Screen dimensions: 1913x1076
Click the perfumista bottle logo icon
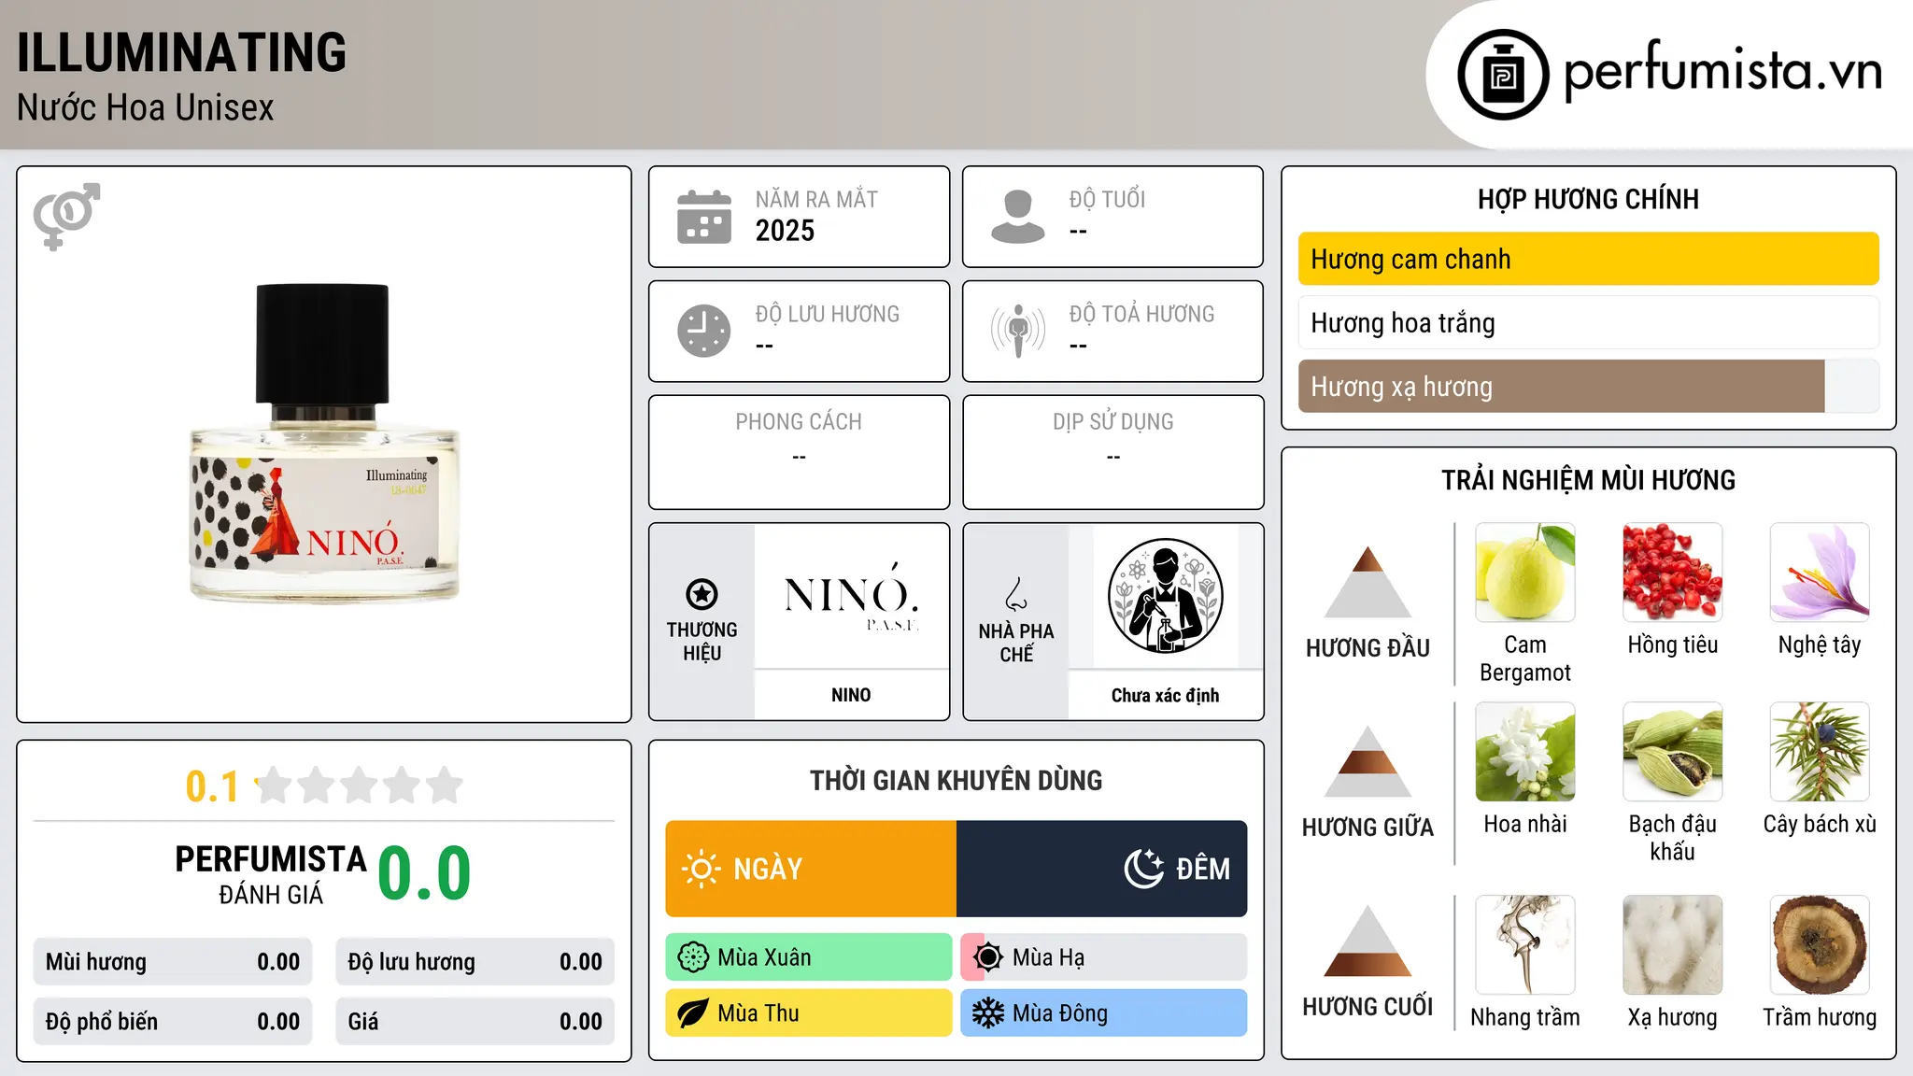(x=1503, y=75)
